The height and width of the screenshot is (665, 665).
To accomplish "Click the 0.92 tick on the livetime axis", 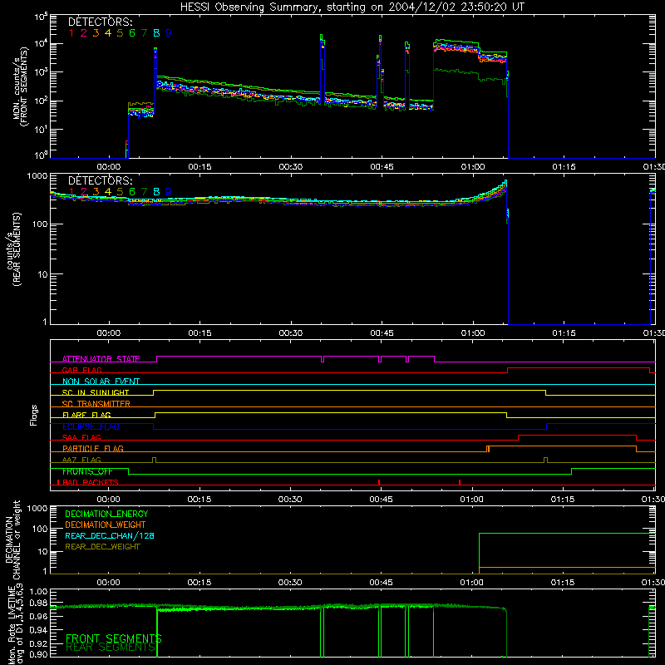I will tap(38, 643).
